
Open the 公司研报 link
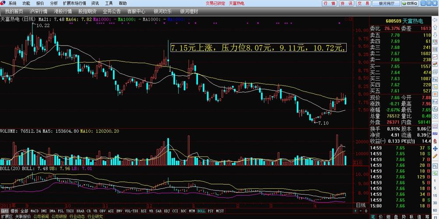59,216
